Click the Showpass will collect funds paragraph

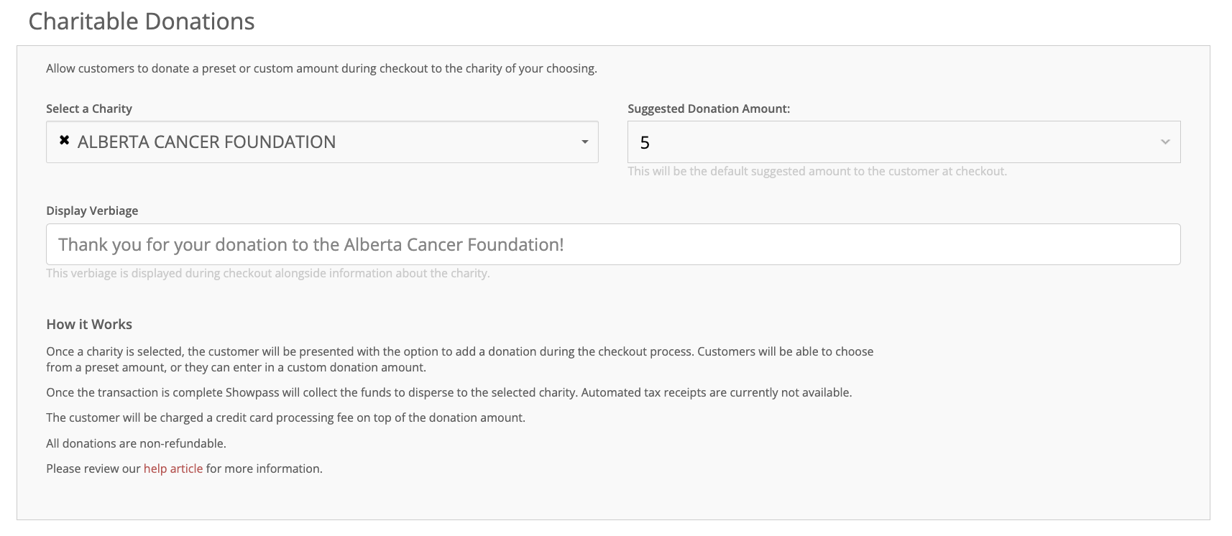(449, 392)
